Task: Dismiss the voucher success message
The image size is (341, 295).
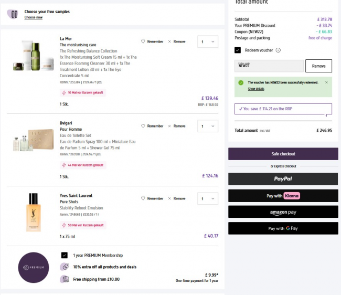Action: pyautogui.click(x=326, y=82)
